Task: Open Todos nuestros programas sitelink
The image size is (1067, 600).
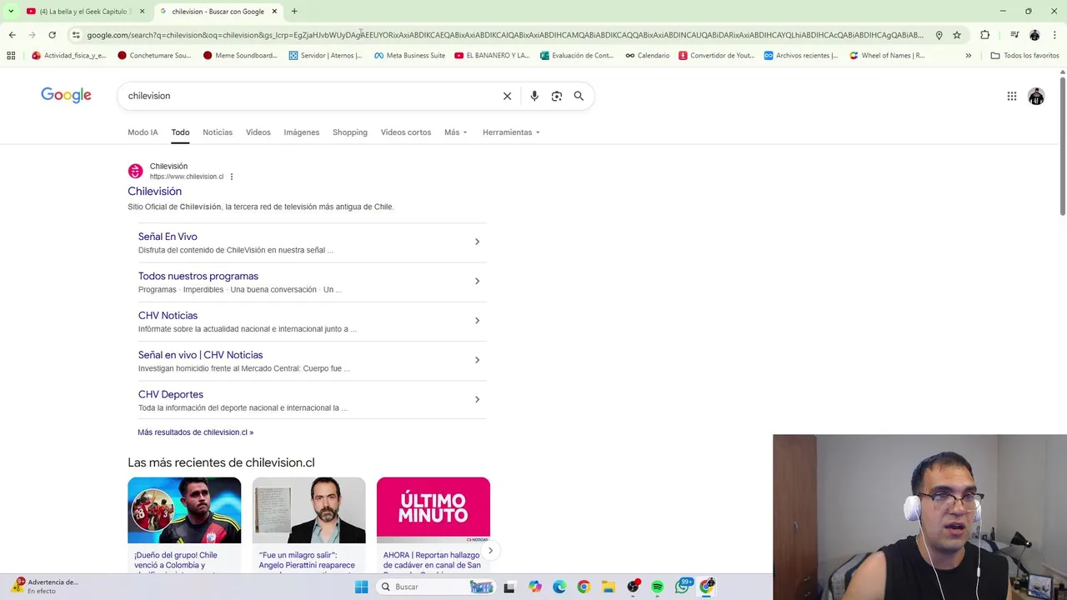Action: tap(198, 276)
